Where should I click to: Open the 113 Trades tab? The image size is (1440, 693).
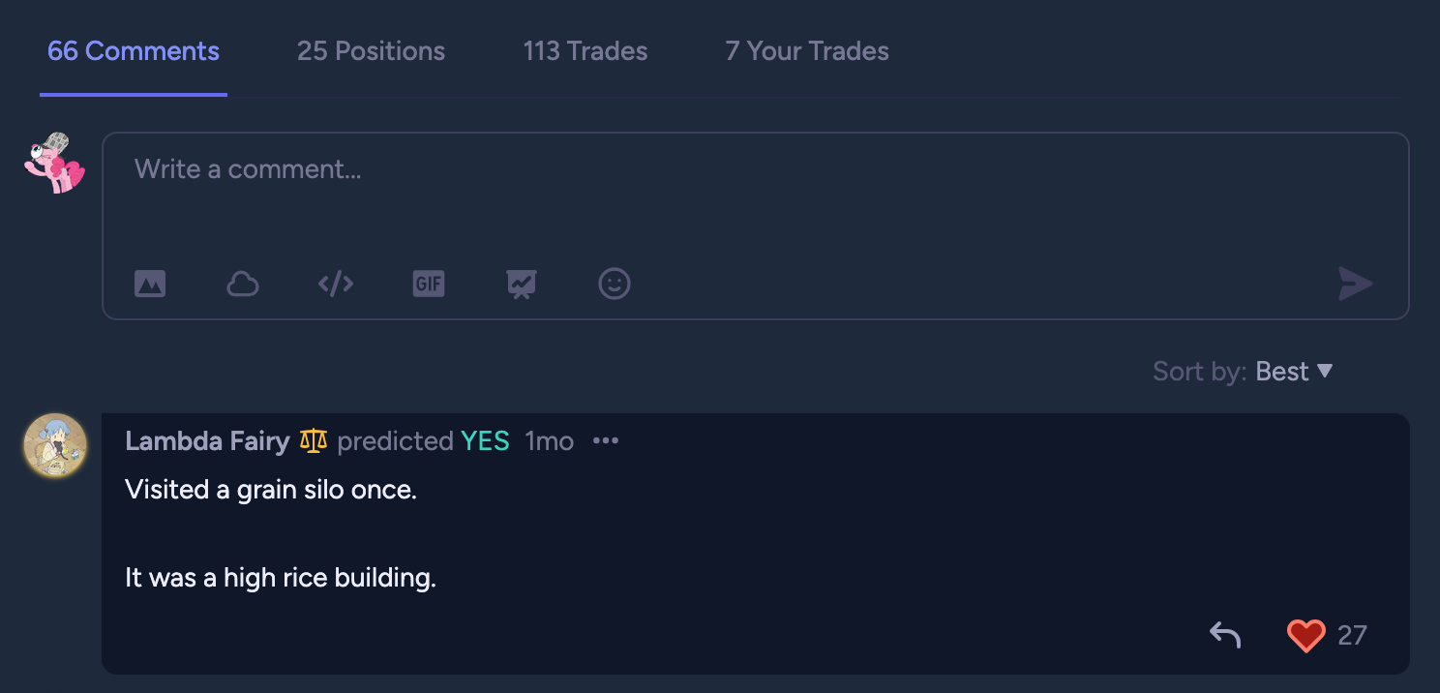click(x=585, y=51)
